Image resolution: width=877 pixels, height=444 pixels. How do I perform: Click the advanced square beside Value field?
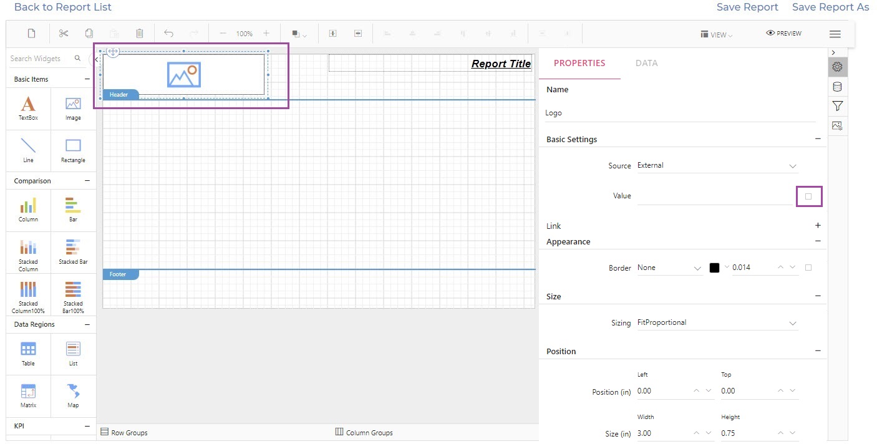tap(808, 196)
